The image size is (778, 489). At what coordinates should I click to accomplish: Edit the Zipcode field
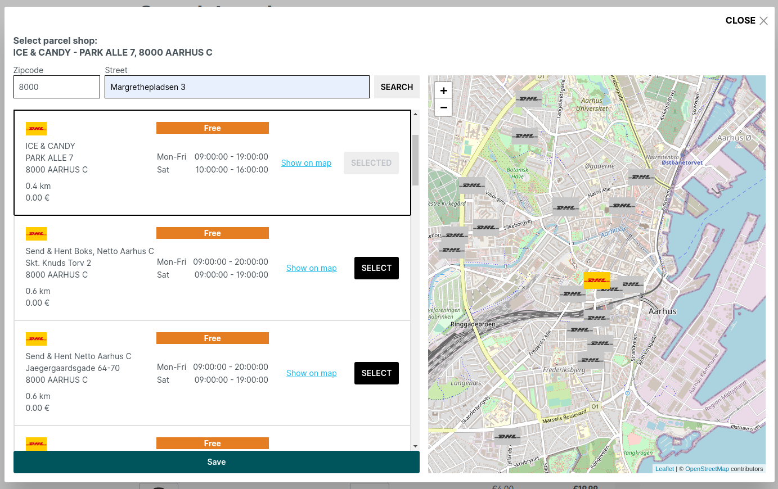[x=57, y=87]
